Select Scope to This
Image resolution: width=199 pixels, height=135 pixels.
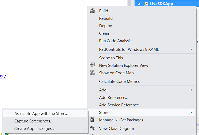tap(111, 58)
